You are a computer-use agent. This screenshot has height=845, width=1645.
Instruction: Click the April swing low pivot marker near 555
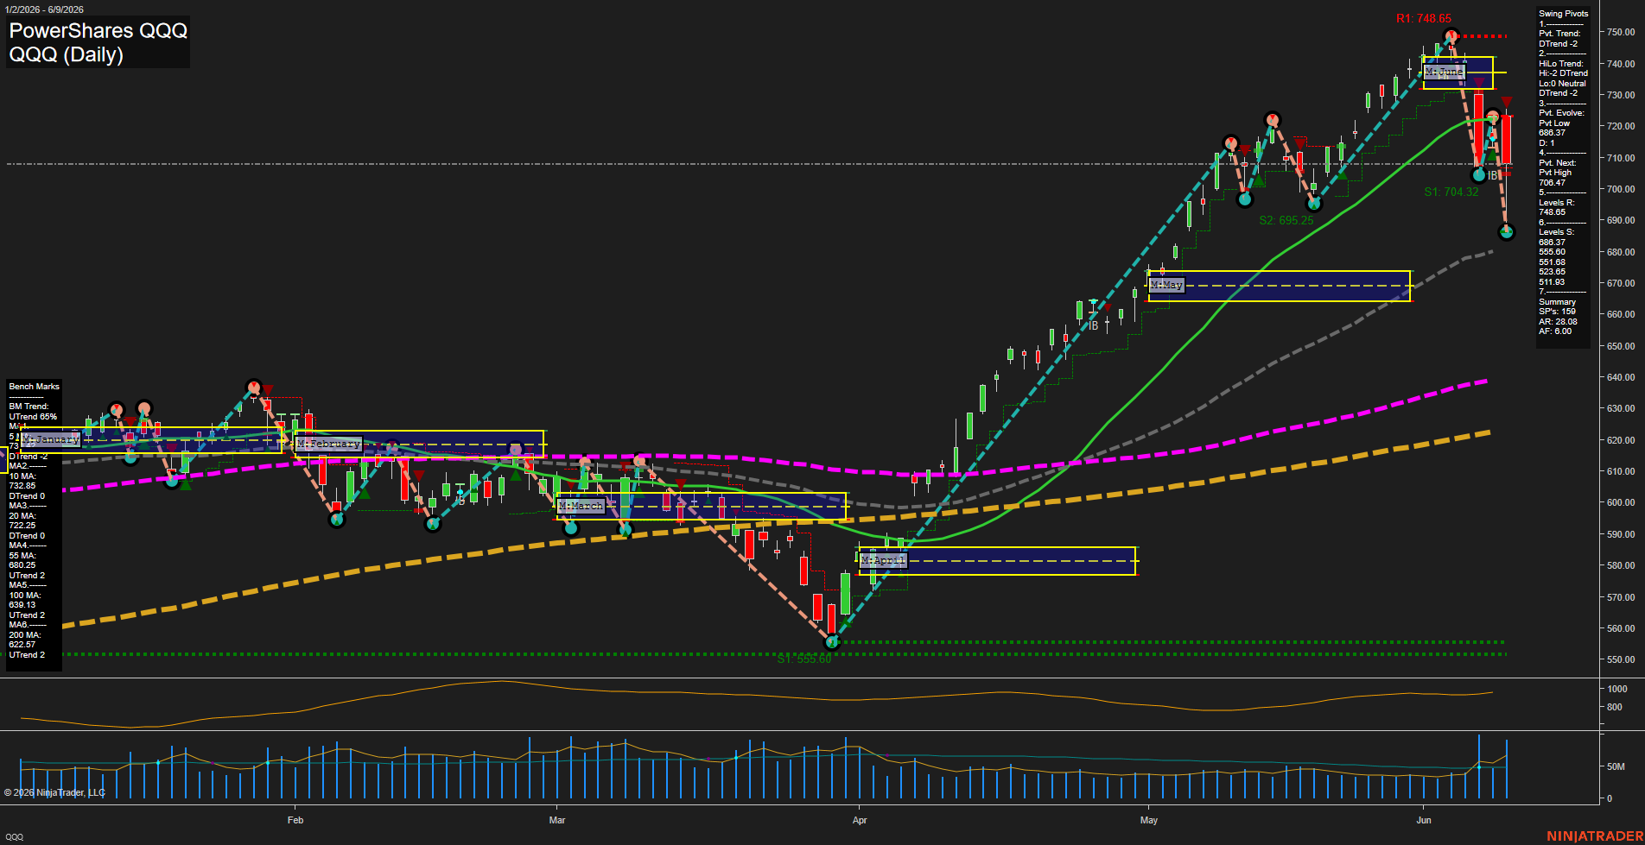pyautogui.click(x=832, y=642)
